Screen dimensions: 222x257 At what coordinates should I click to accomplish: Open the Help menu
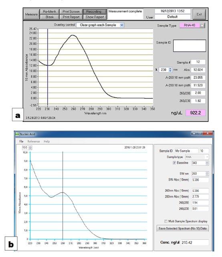pyautogui.click(x=46, y=141)
